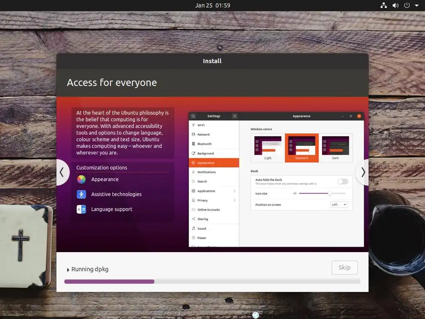Open Sharing in Settings sidebar
The image size is (425, 319).
[x=214, y=219]
